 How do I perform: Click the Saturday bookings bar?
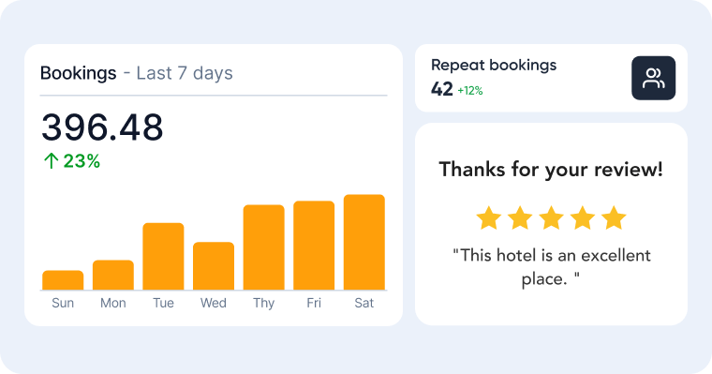364,242
